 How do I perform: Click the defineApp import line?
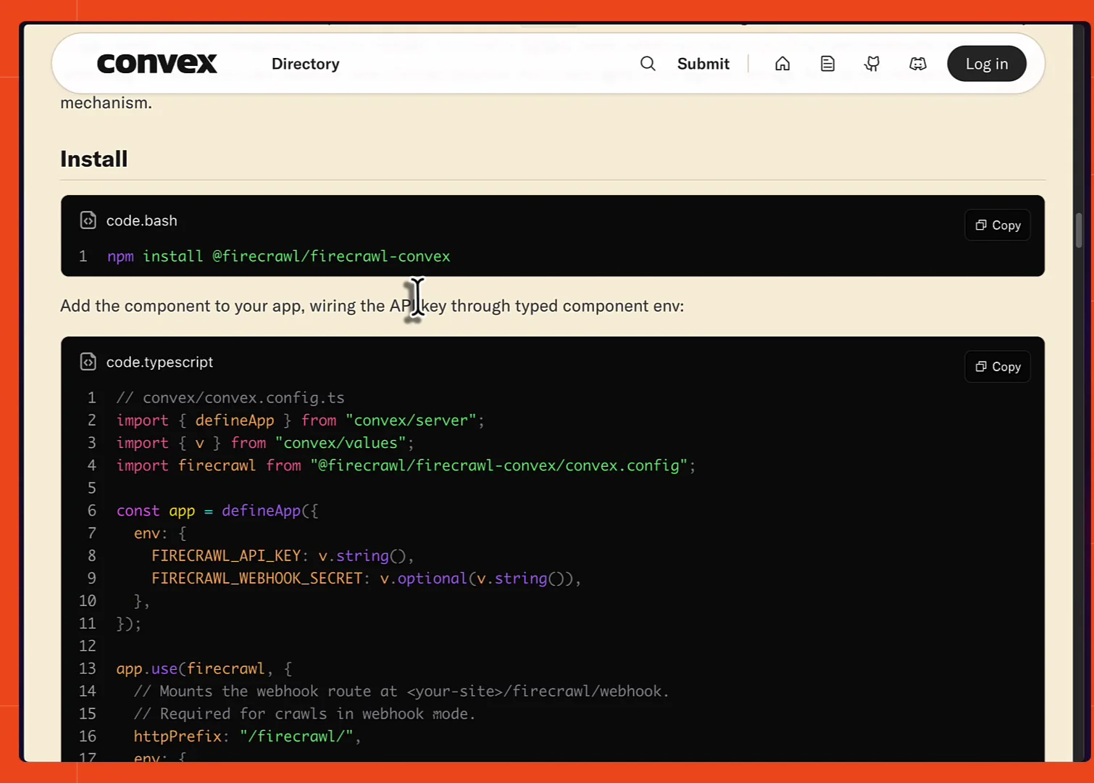301,420
